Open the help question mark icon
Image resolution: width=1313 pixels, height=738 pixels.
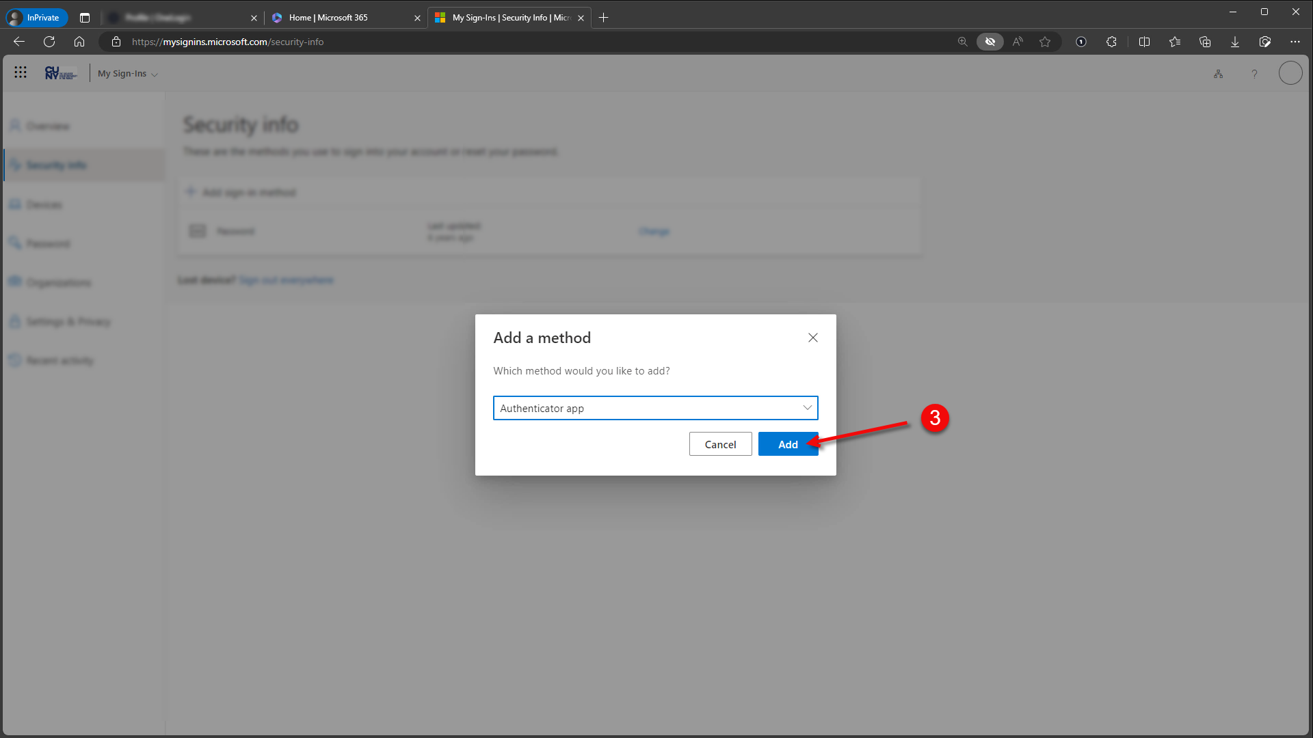[1254, 74]
